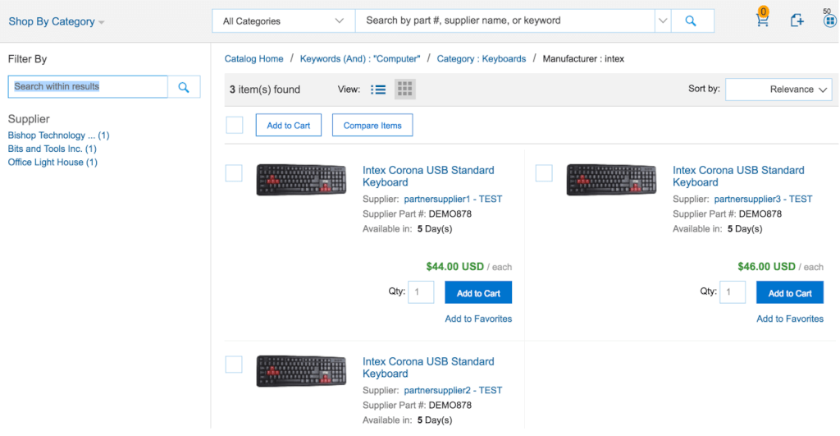Click the add document icon beside cart
Viewport: 840px width, 436px height.
click(797, 21)
